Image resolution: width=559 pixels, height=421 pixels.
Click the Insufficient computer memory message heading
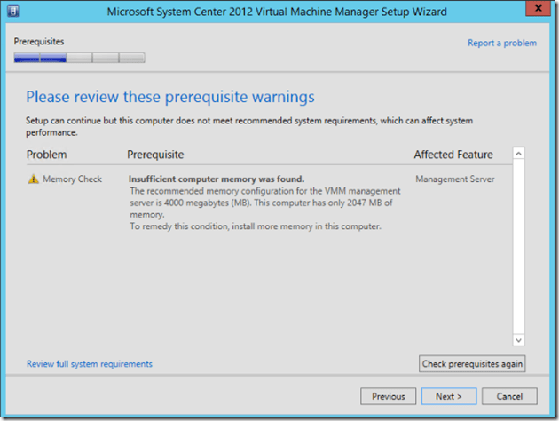[x=217, y=179]
